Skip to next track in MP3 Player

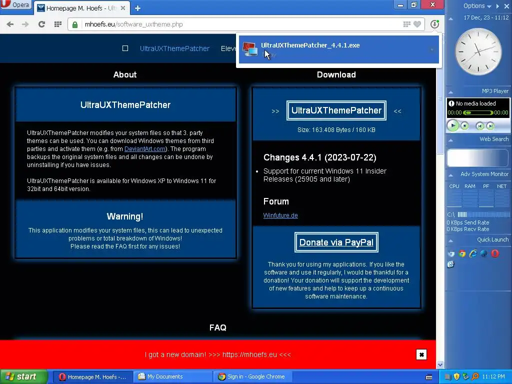point(490,126)
